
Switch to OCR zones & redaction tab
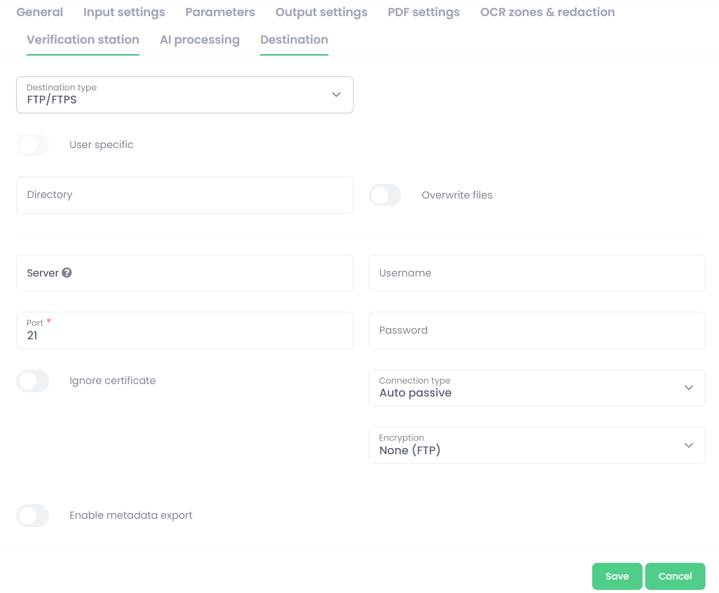[547, 12]
